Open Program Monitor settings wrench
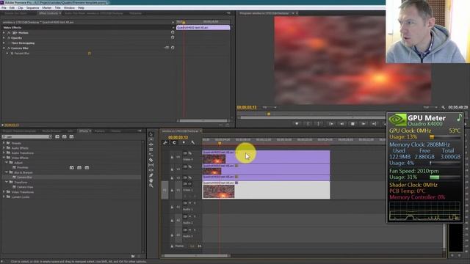The image size is (470, 264). (444, 108)
